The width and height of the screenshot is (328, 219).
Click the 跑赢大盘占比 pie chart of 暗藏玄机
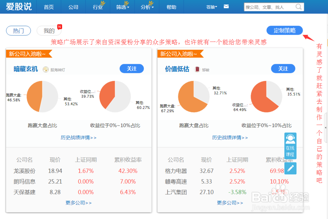pos(41,97)
